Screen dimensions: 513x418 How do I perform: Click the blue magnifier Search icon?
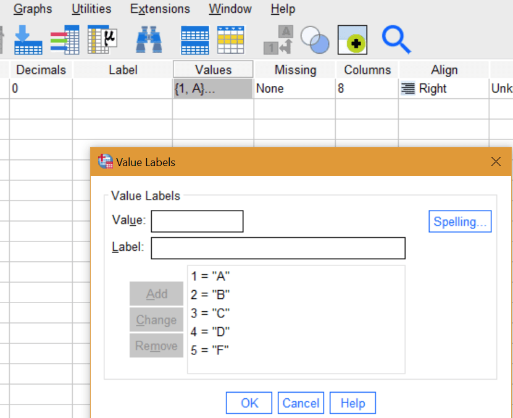coord(396,40)
